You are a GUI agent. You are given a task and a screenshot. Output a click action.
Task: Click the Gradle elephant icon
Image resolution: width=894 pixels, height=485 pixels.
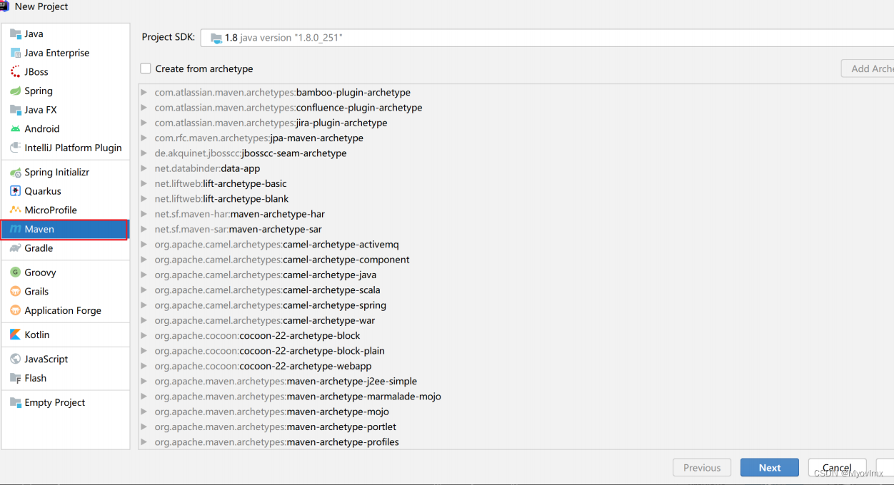(16, 248)
